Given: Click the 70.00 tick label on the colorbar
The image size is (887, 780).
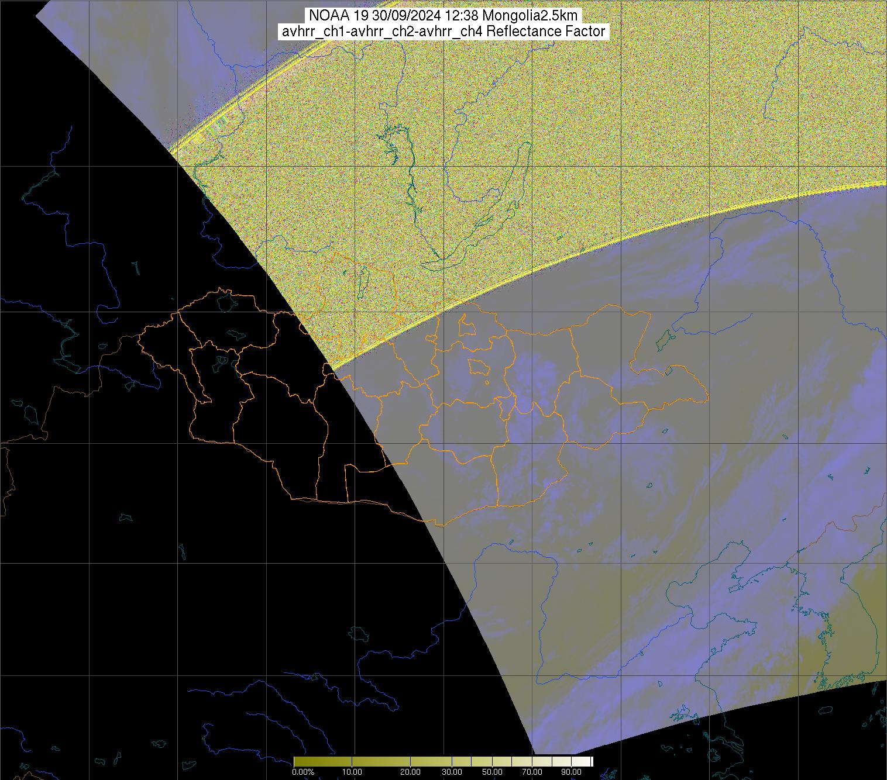Looking at the screenshot, I should click(x=533, y=772).
